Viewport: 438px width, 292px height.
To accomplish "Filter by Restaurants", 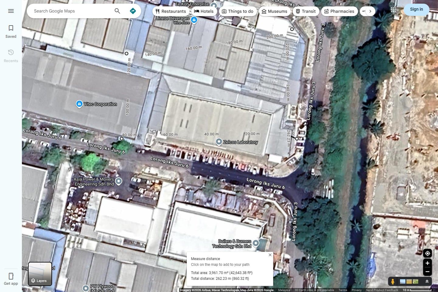I will [x=171, y=11].
